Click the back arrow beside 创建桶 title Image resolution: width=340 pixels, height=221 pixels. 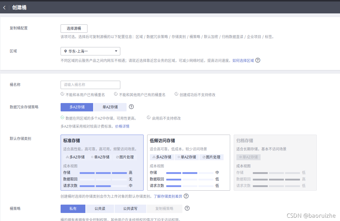[4, 7]
